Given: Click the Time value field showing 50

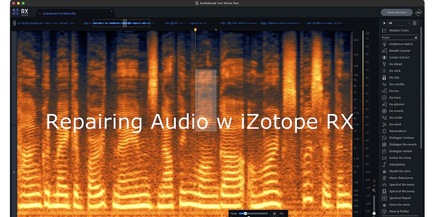Looking at the screenshot, I should point(274,214).
